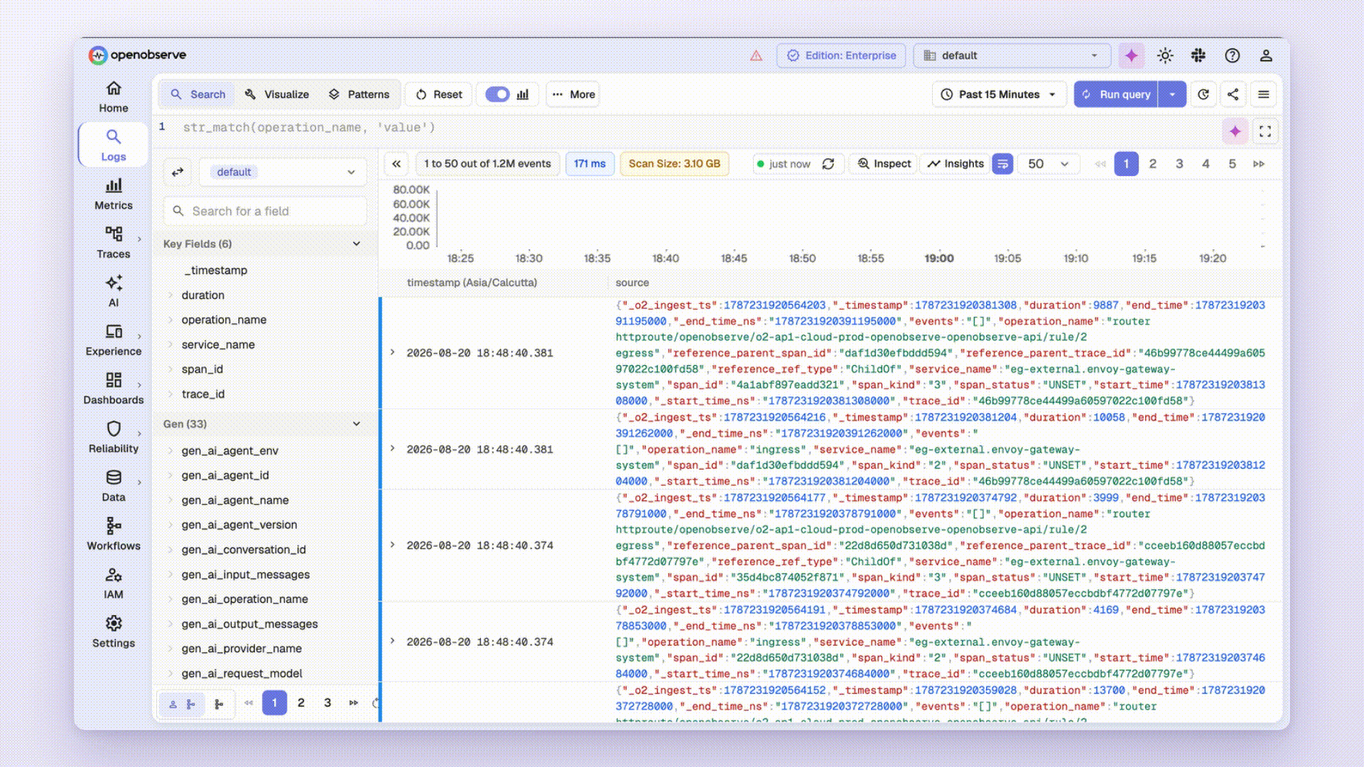Share the current search link
Image resolution: width=1364 pixels, height=767 pixels.
[1233, 94]
